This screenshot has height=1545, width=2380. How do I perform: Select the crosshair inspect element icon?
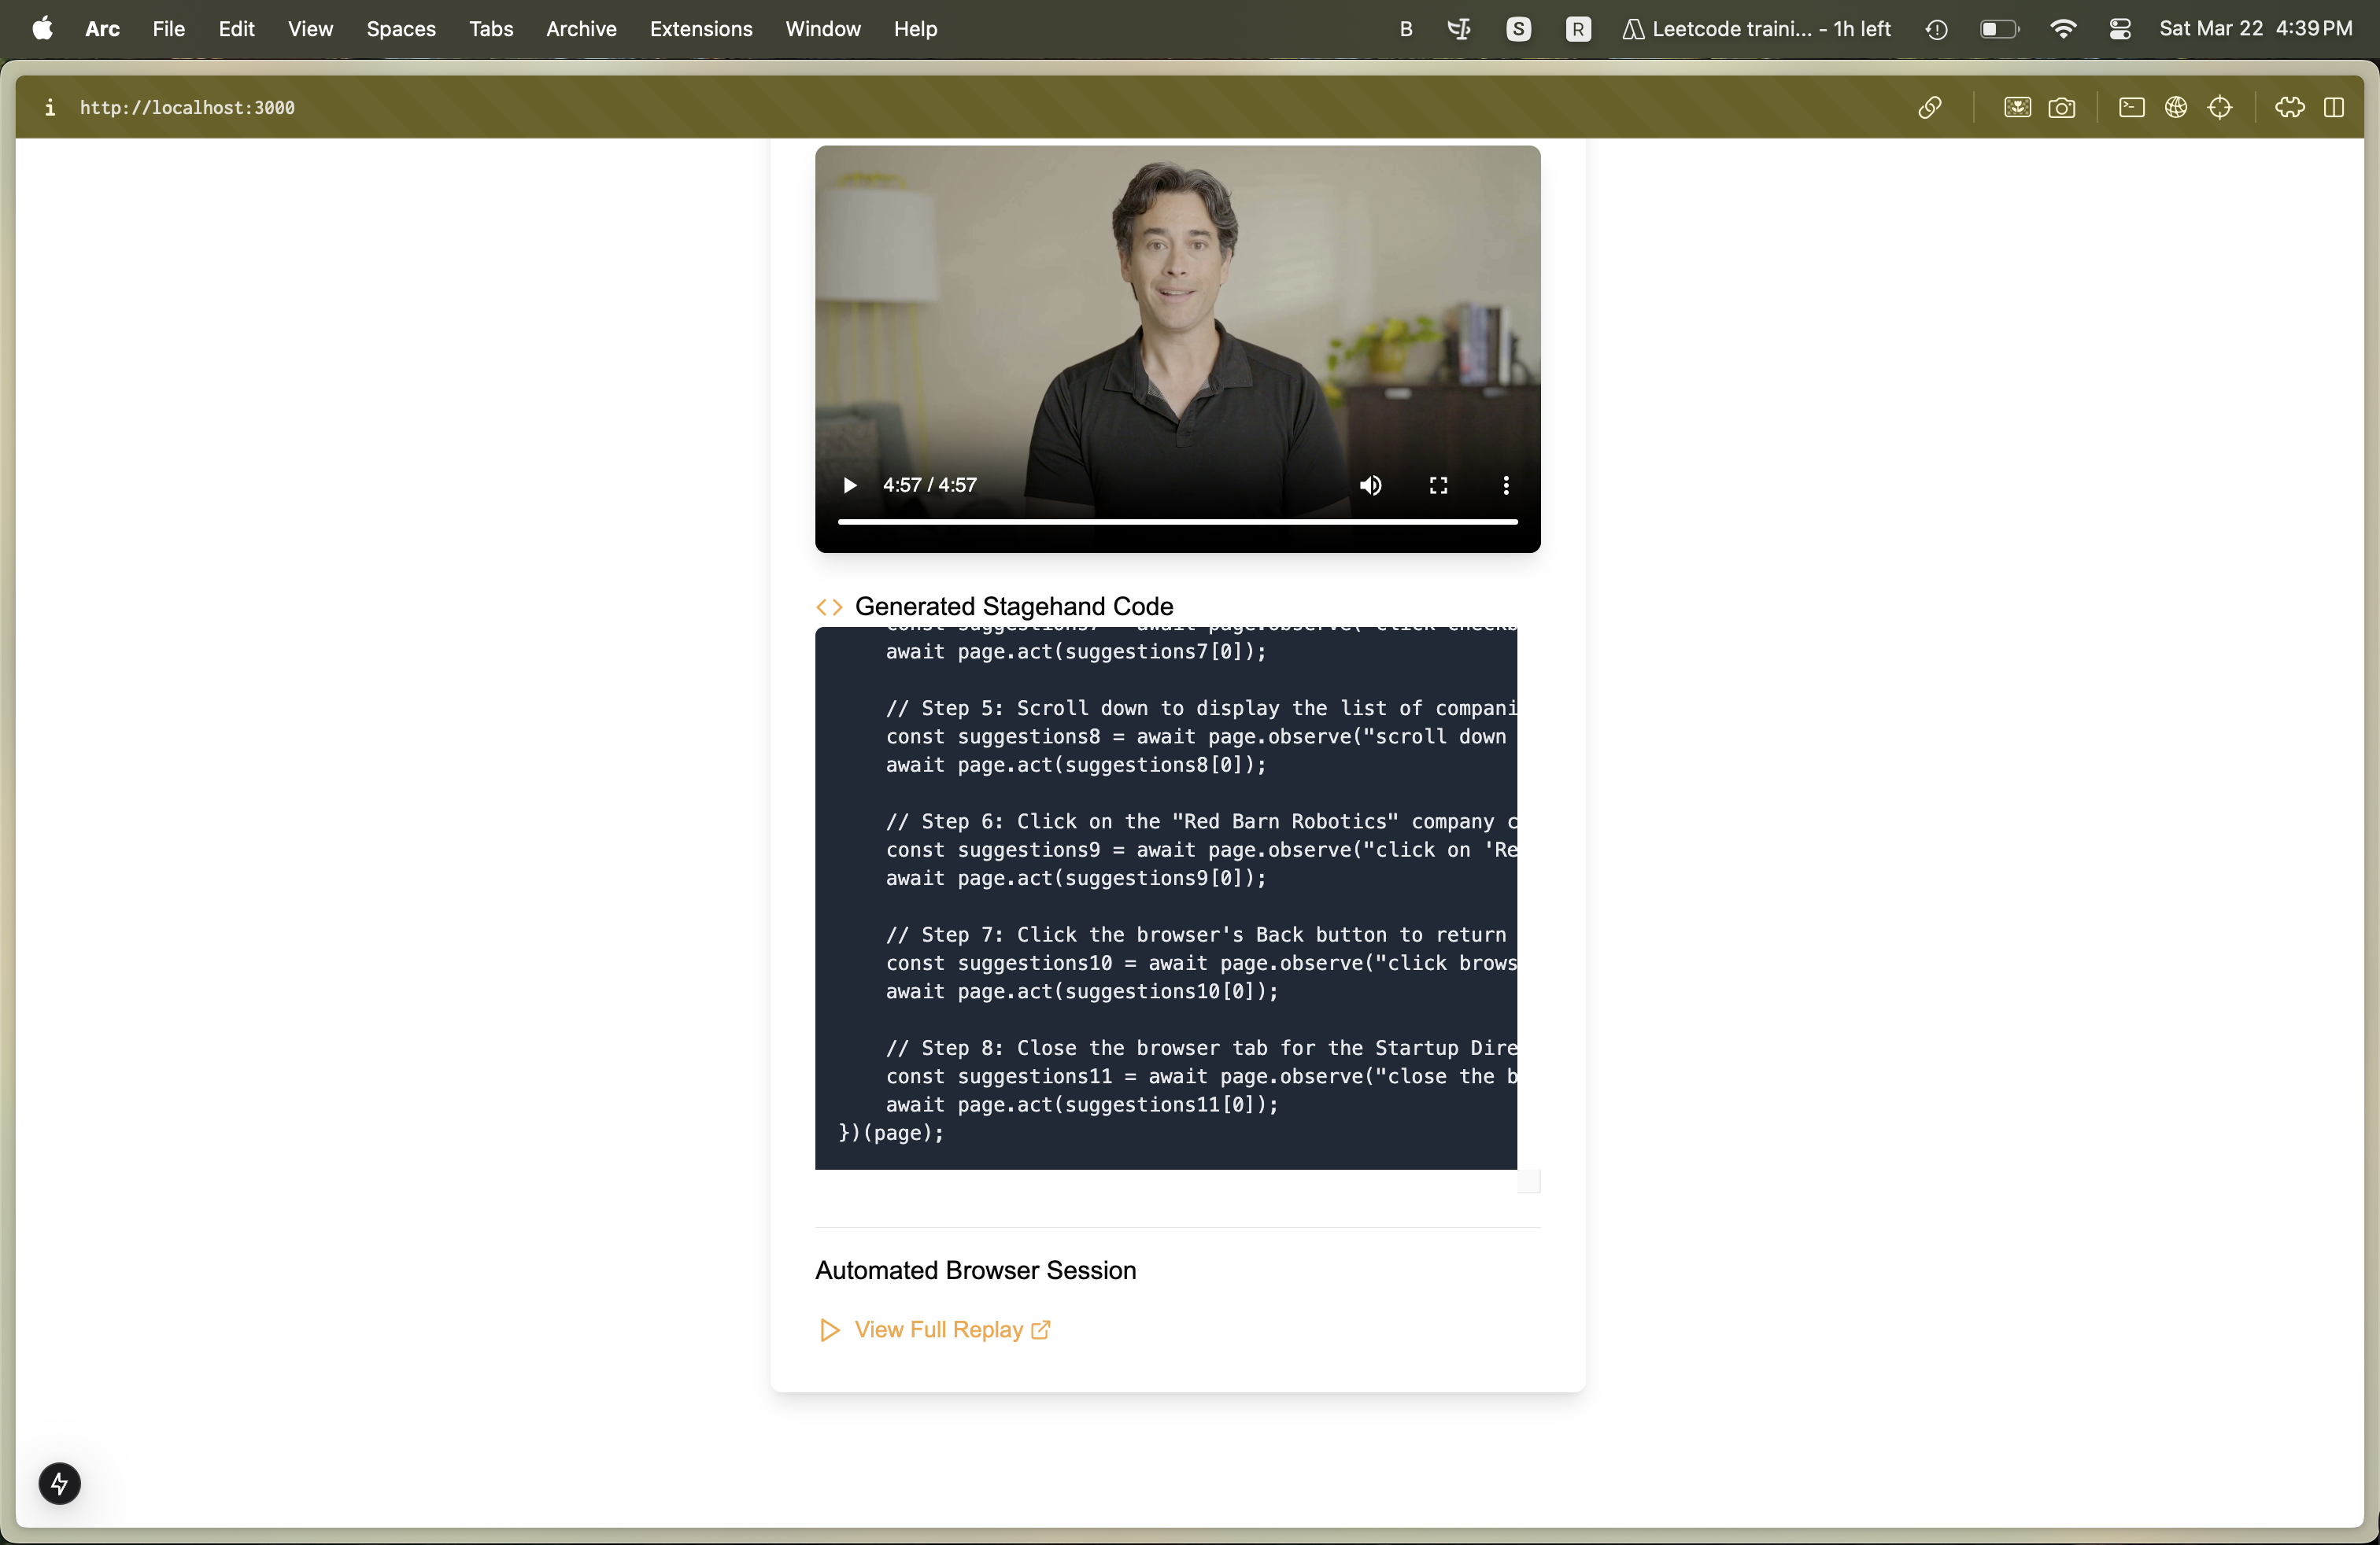[x=2219, y=108]
